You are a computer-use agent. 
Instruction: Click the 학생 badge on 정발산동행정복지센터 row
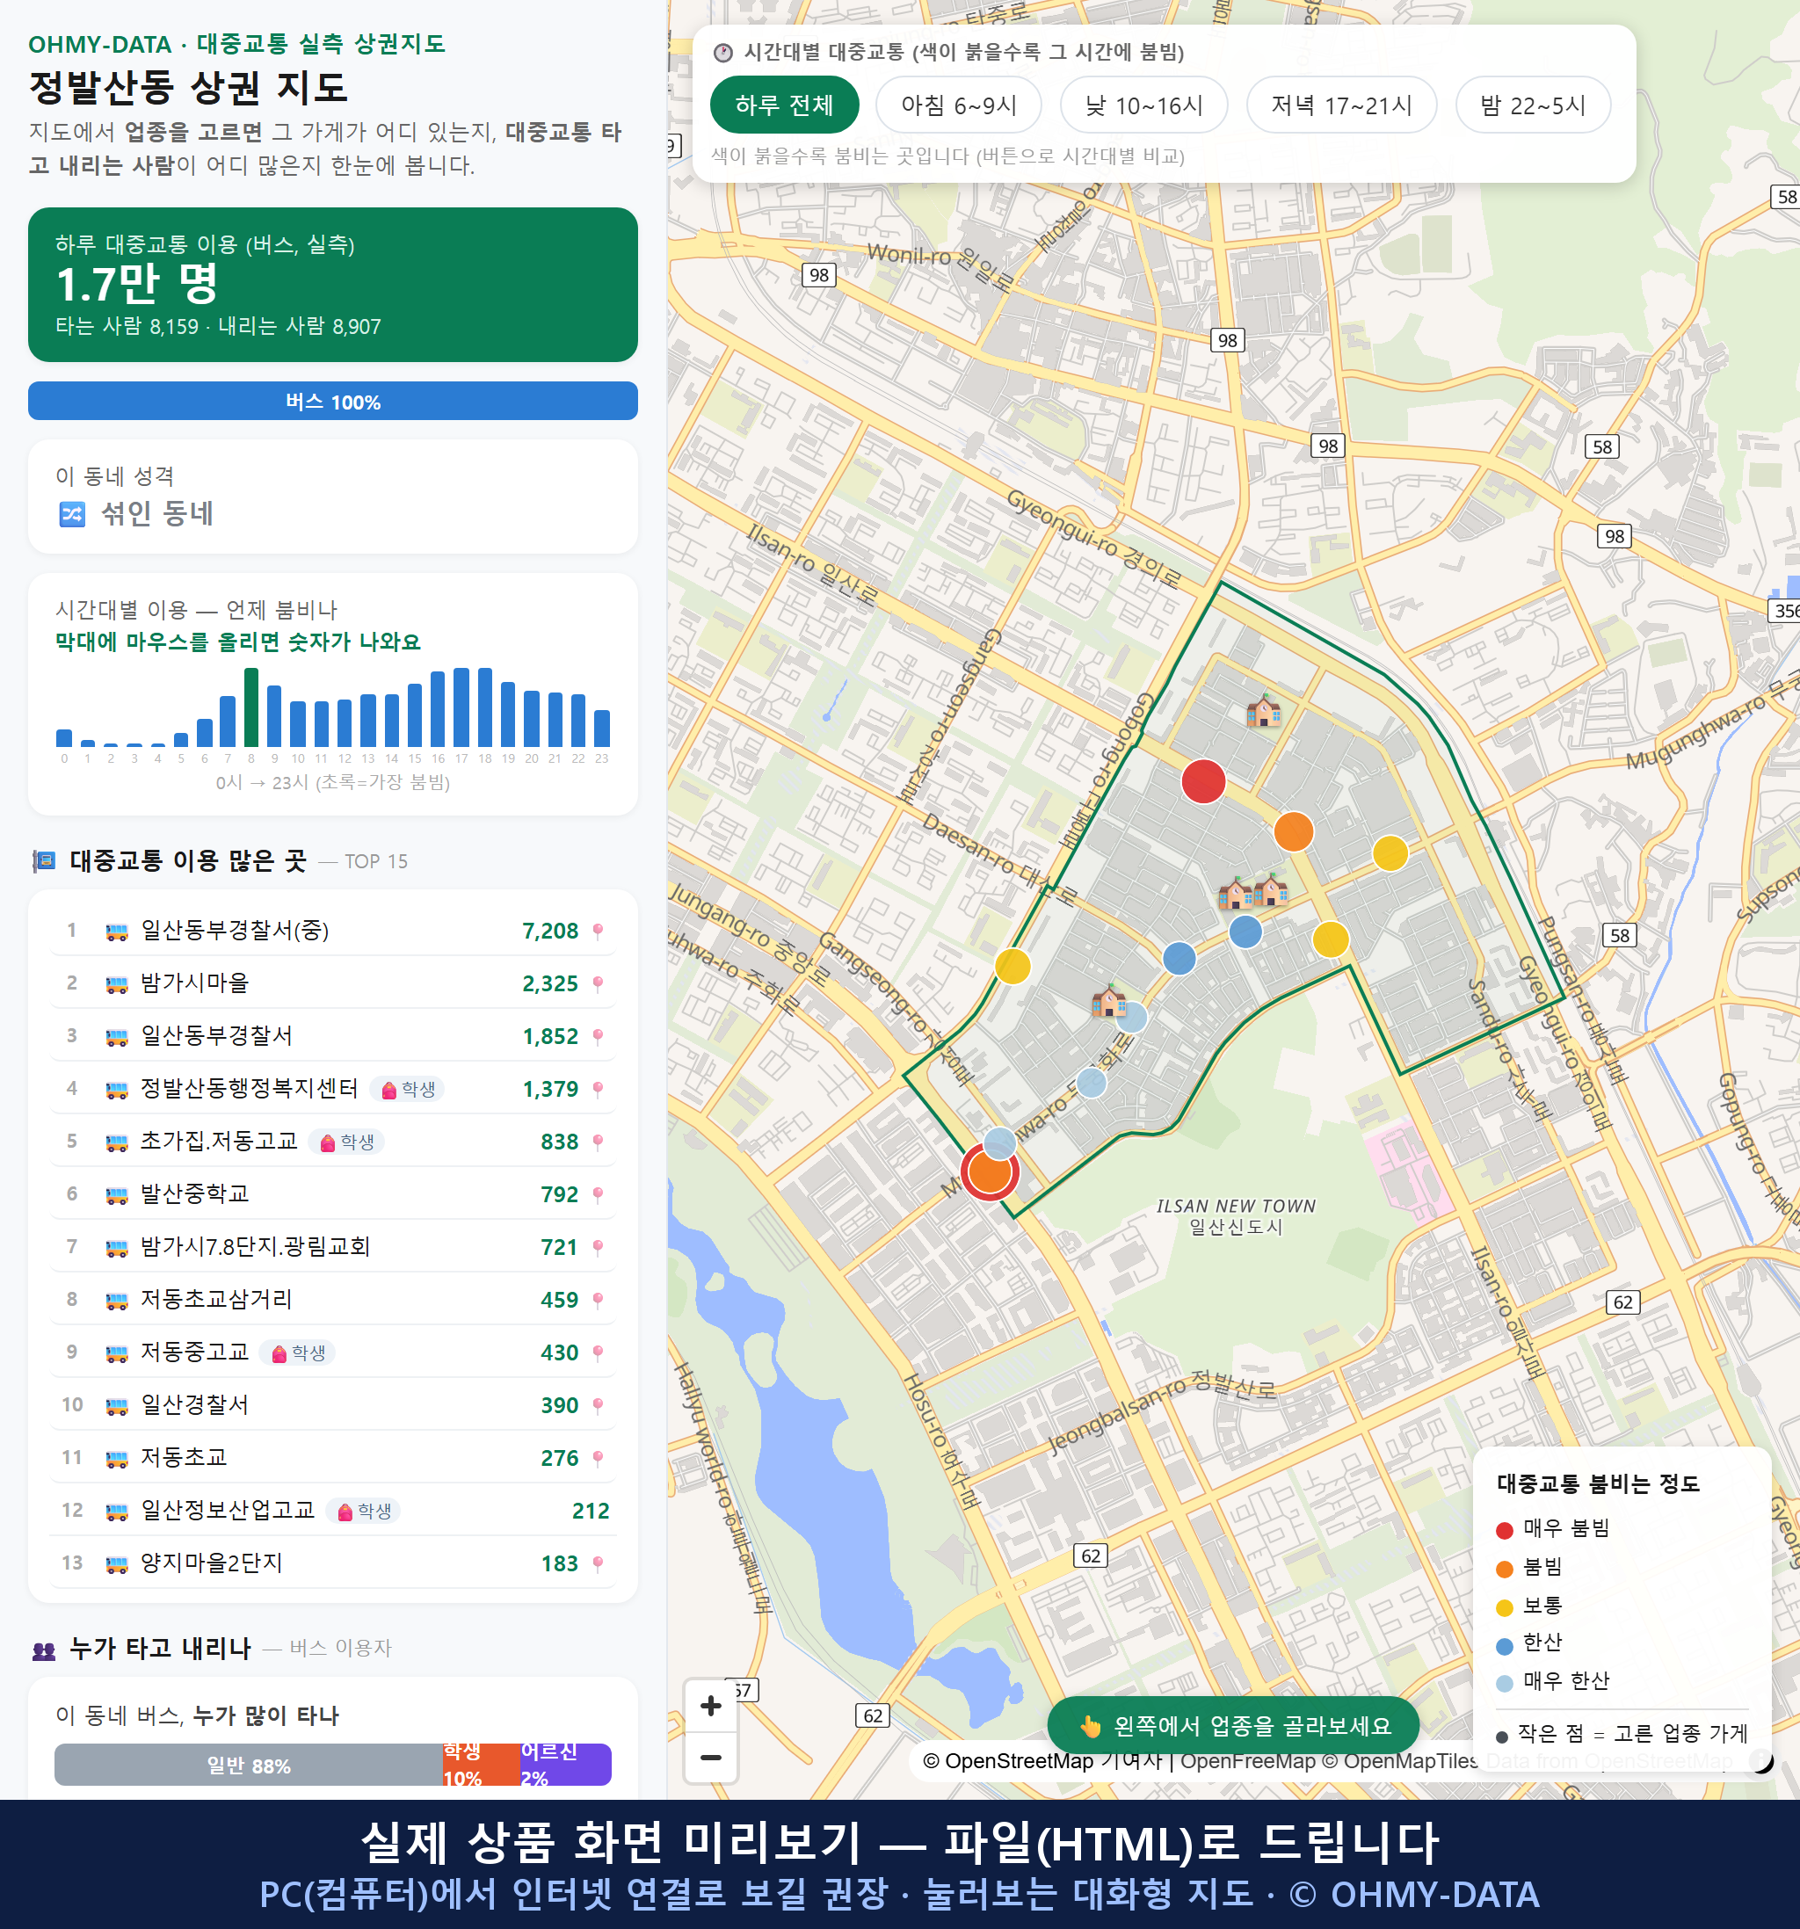[x=408, y=1090]
